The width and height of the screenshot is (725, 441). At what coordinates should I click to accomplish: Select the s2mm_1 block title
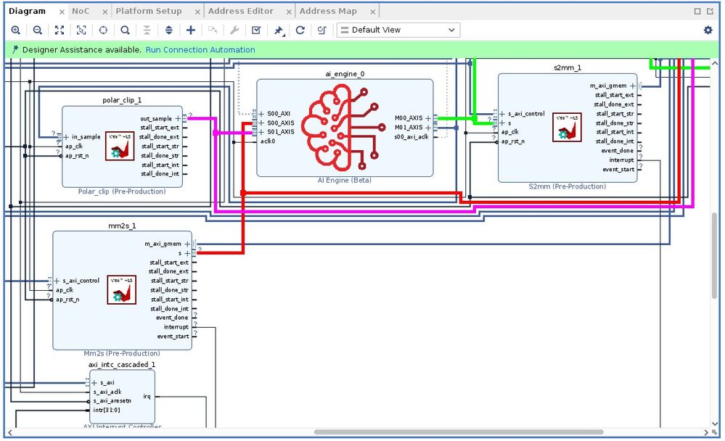coord(568,68)
